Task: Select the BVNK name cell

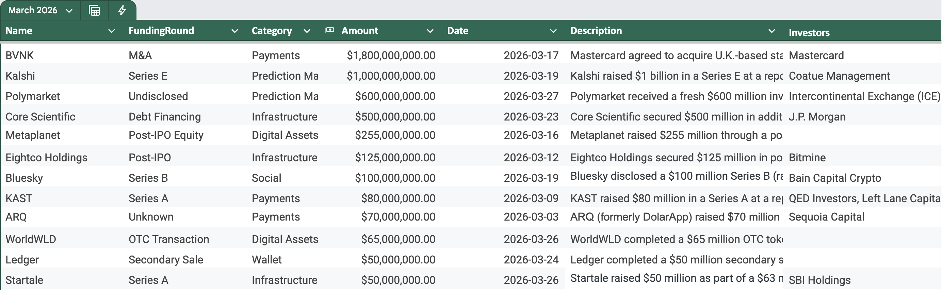Action: [20, 55]
